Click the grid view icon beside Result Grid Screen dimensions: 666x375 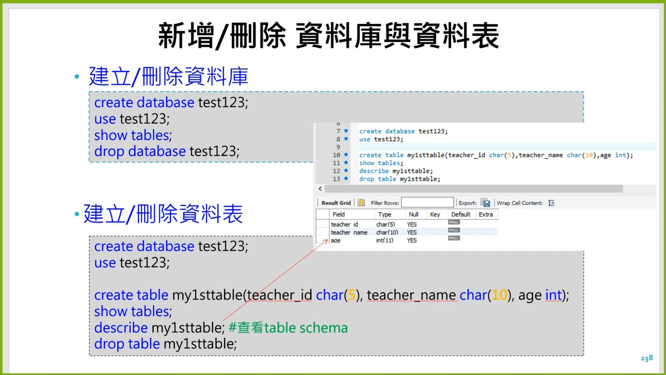(361, 202)
